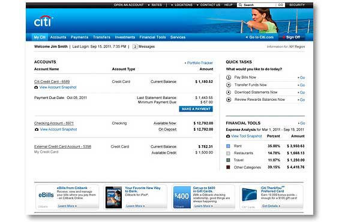
Task: Click Information for: NY Region text
Action: tap(286, 47)
